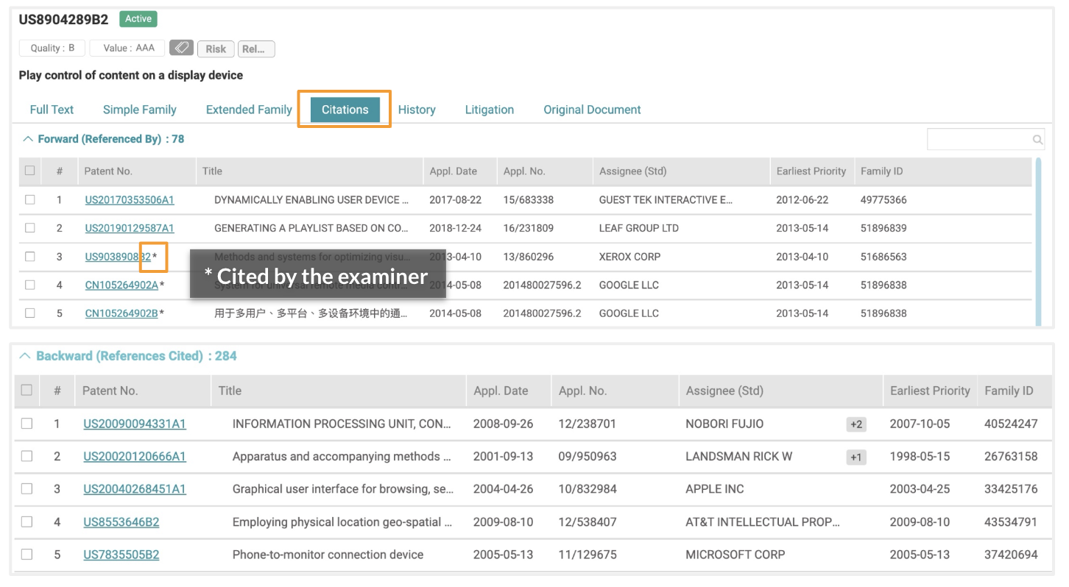Image resolution: width=1069 pixels, height=587 pixels.
Task: Click the Forward table vertical scrollbar
Action: (1038, 241)
